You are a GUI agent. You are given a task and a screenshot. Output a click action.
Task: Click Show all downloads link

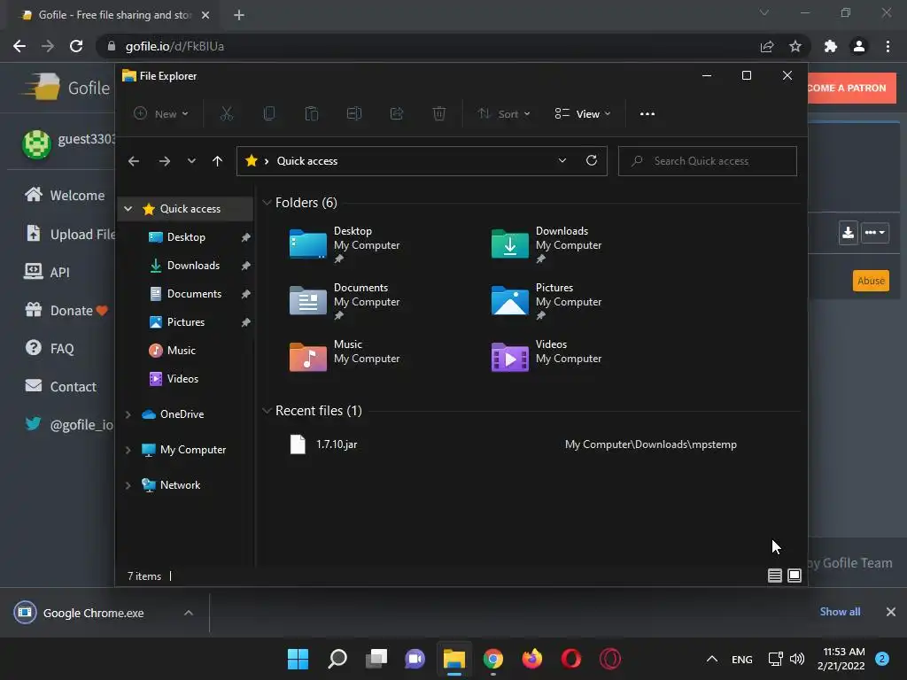pyautogui.click(x=840, y=612)
